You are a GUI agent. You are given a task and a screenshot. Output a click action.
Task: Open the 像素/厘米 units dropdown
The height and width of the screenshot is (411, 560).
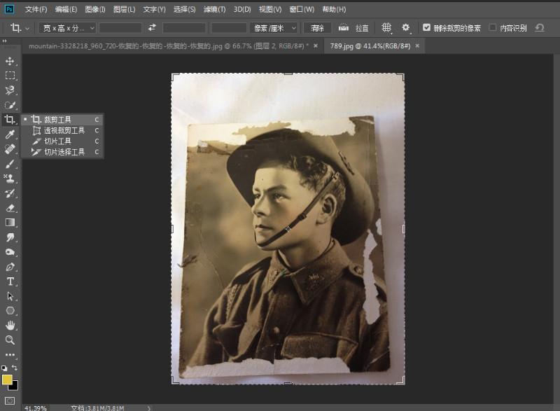(x=273, y=28)
